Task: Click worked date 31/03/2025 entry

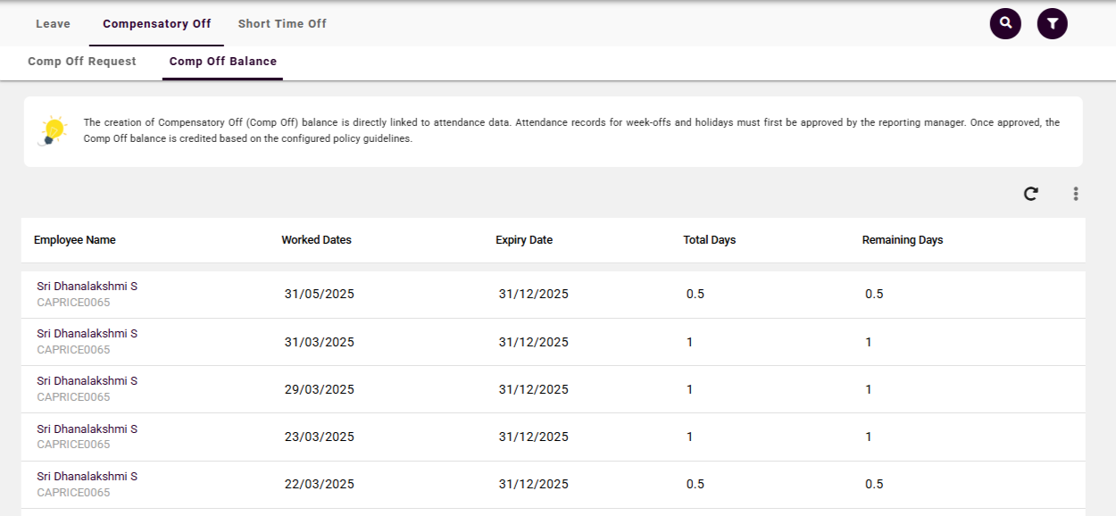Action: (320, 342)
